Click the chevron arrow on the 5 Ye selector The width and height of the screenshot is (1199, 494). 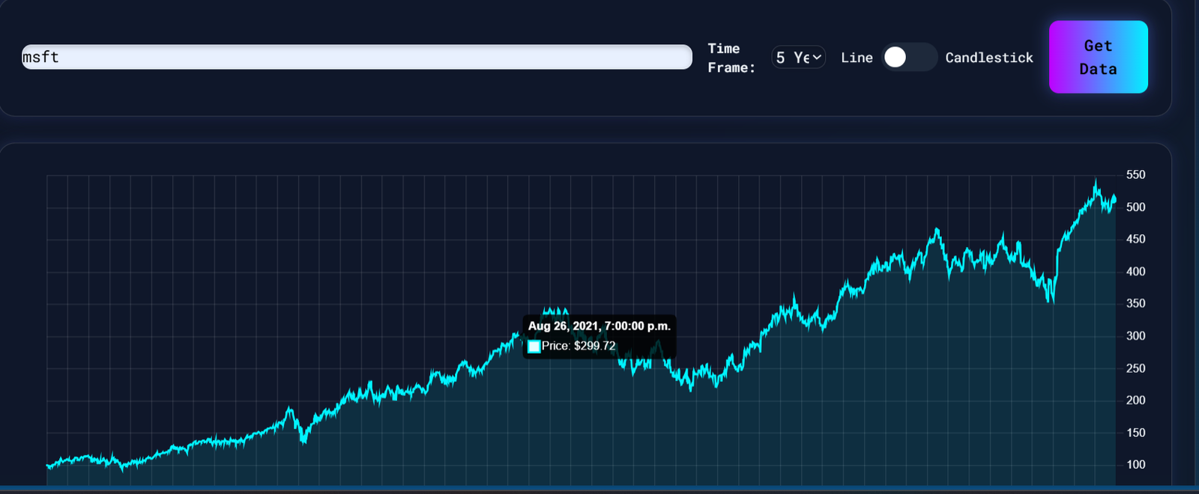point(817,58)
